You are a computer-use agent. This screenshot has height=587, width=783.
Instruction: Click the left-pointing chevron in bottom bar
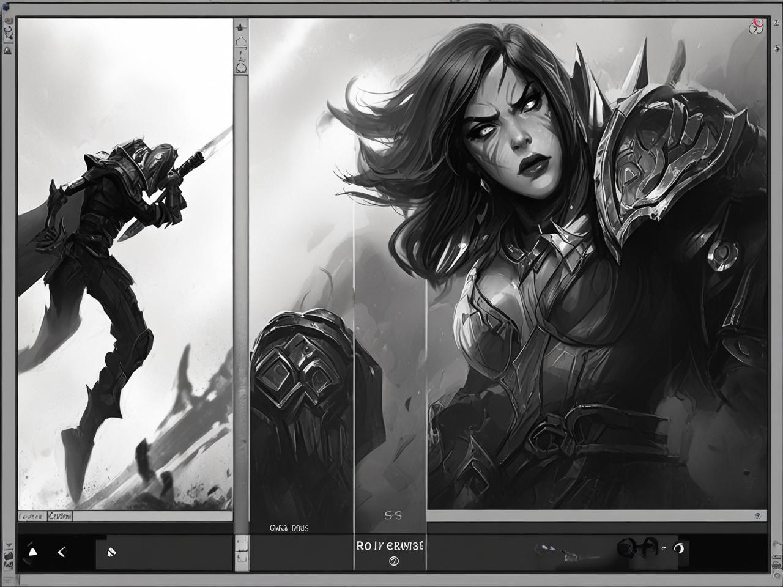(61, 552)
